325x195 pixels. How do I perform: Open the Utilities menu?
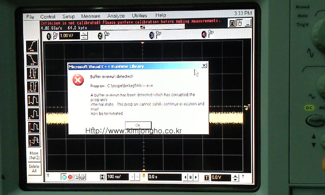[139, 16]
